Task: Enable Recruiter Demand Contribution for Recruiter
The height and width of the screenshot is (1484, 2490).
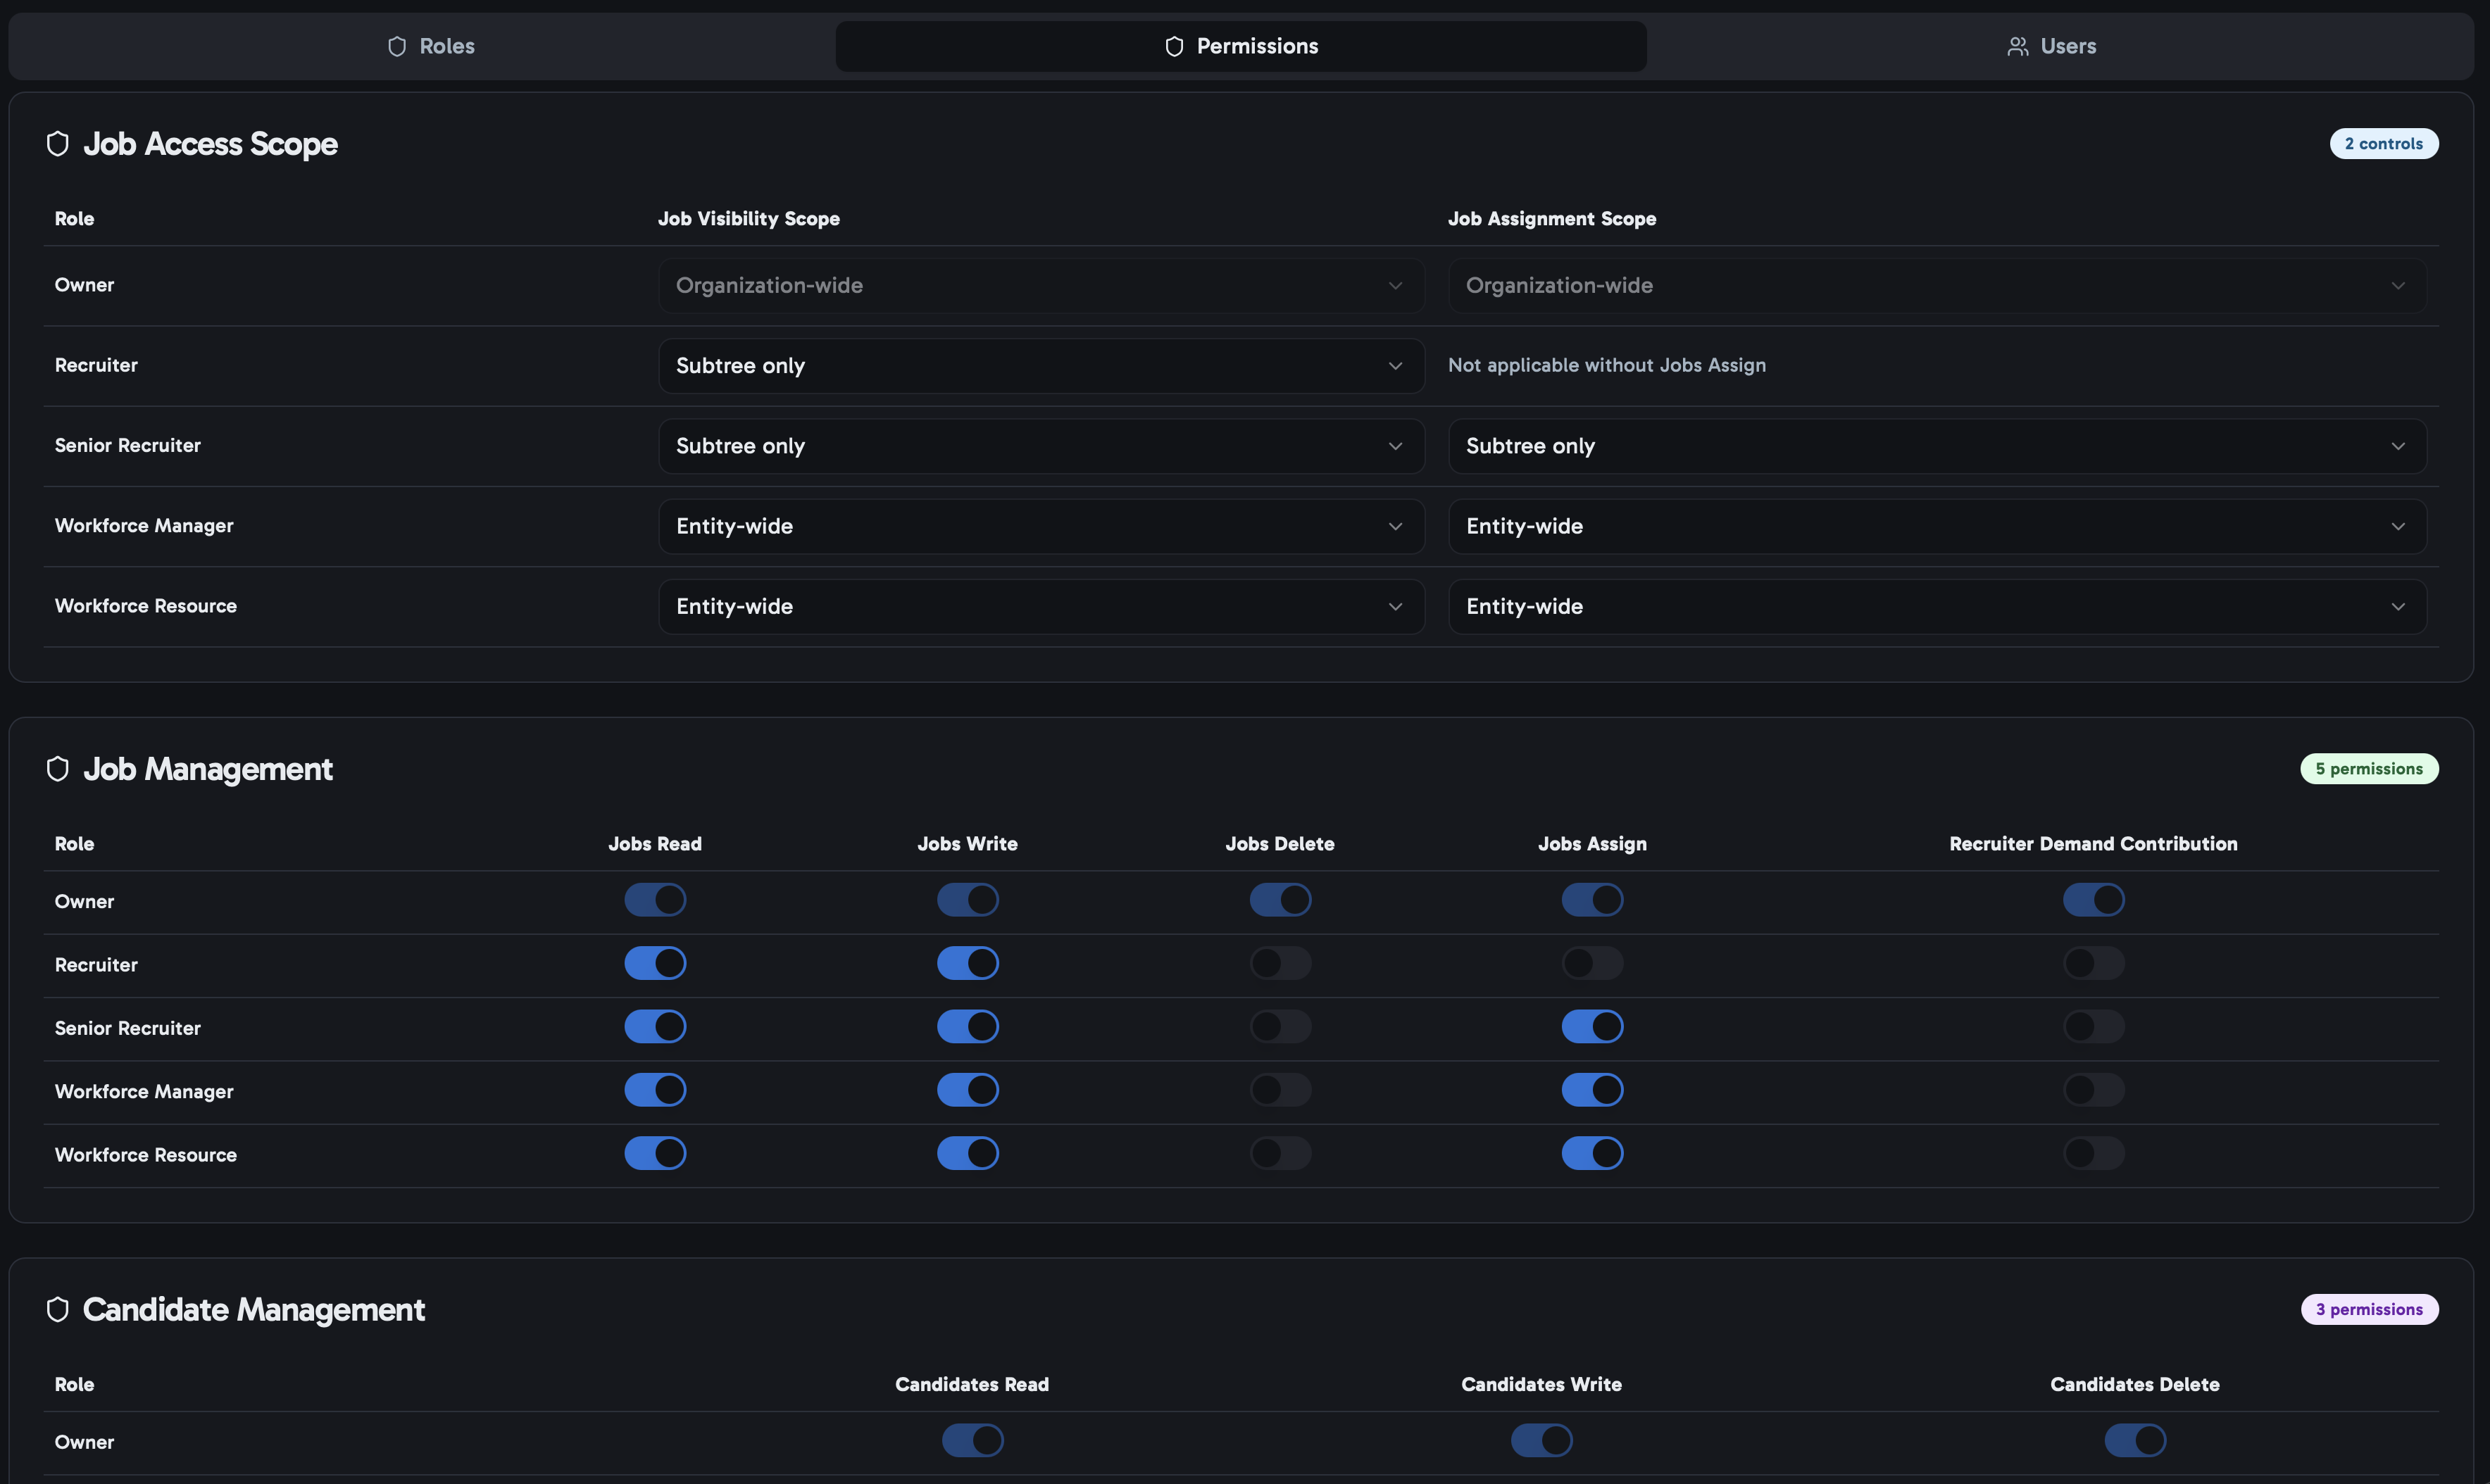Action: [x=2094, y=963]
